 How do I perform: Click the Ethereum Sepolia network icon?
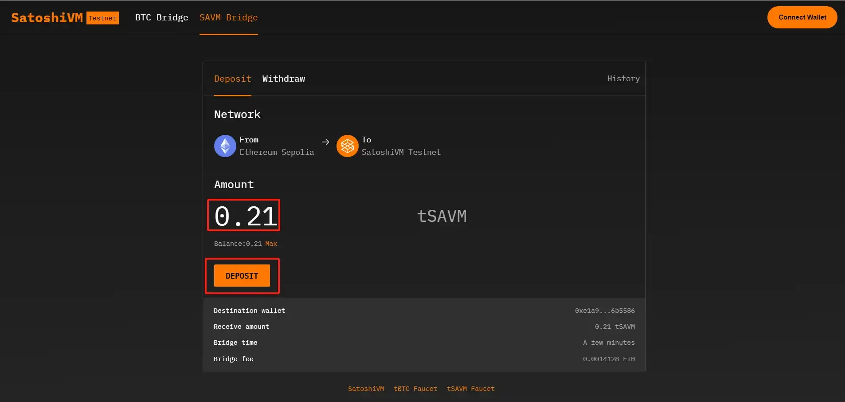[225, 146]
